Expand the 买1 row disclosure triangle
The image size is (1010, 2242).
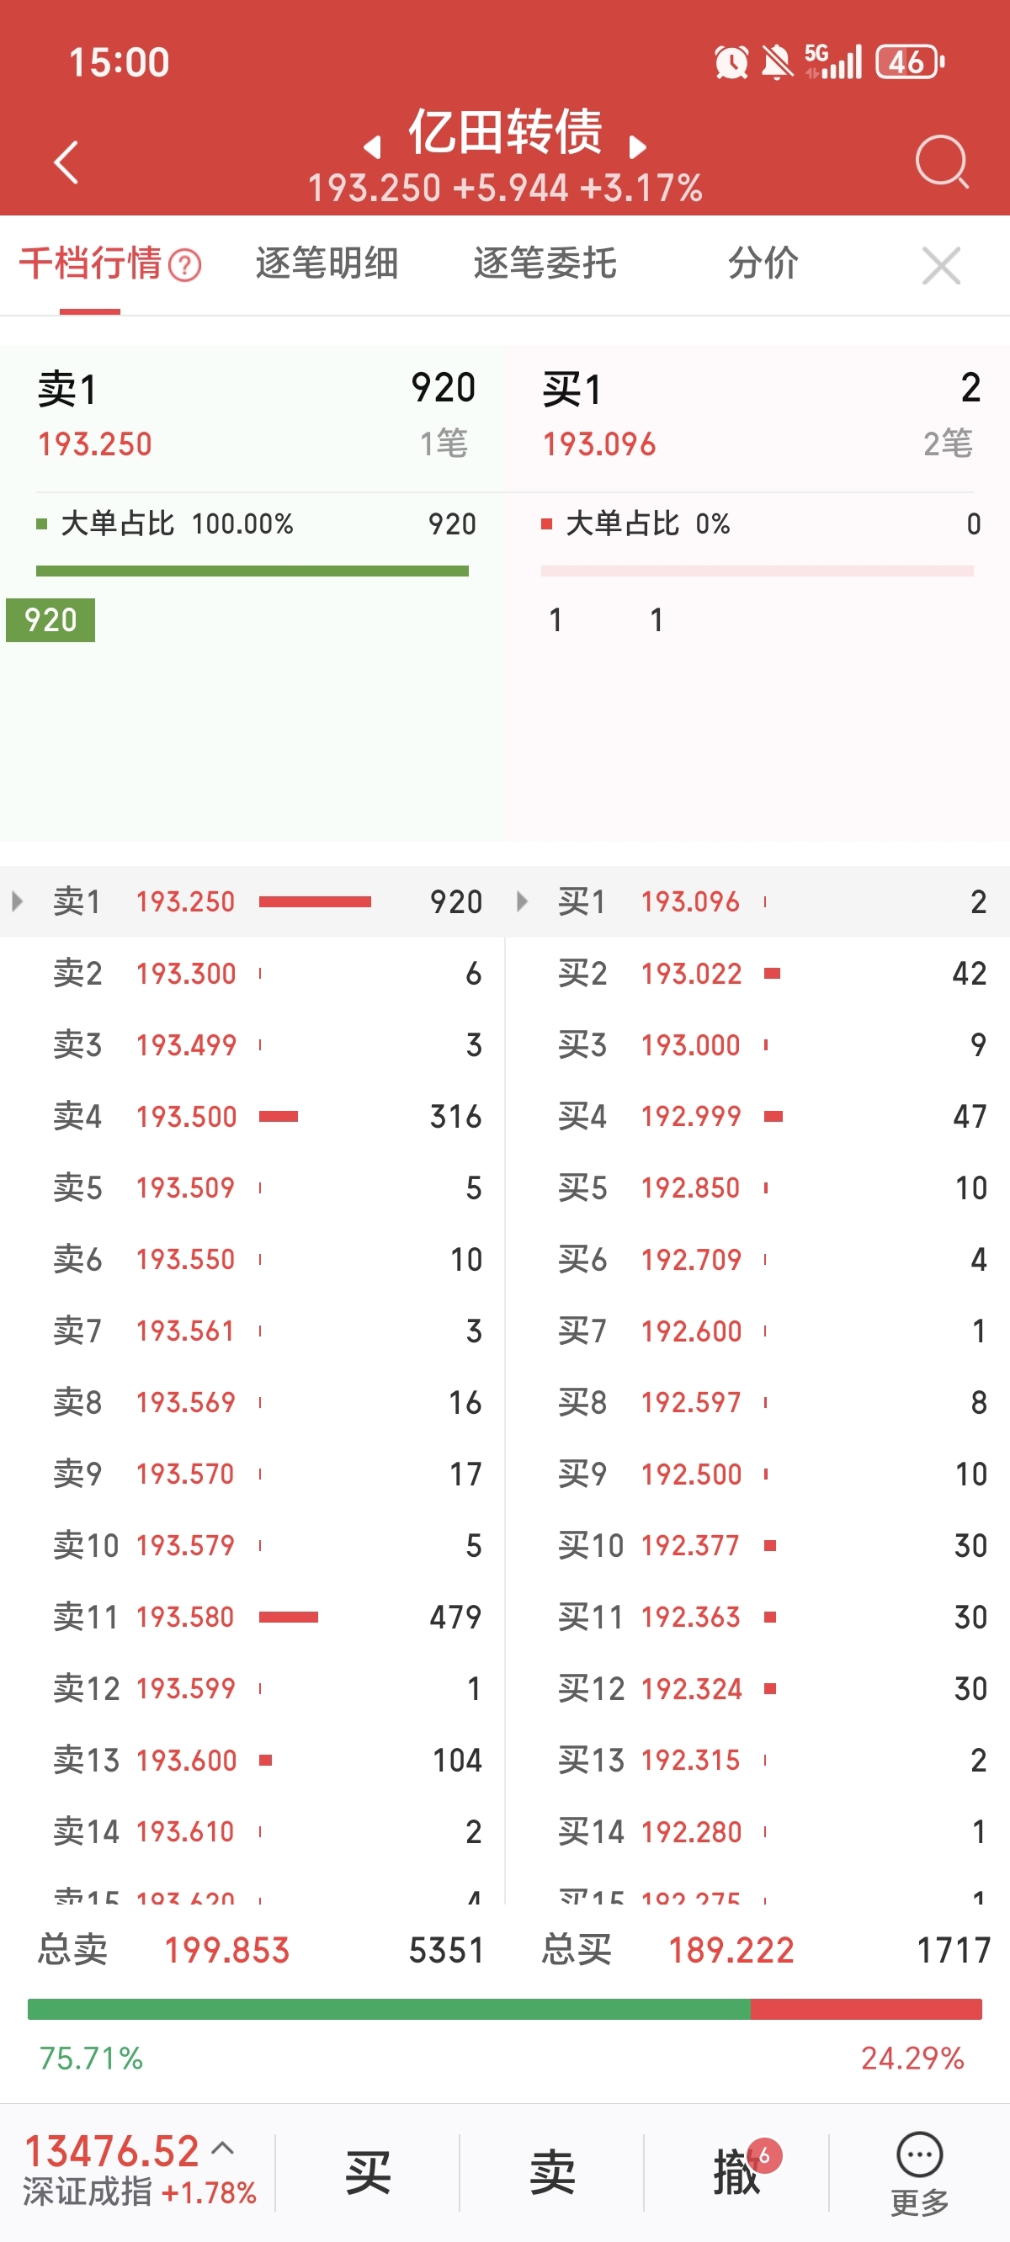pos(523,901)
